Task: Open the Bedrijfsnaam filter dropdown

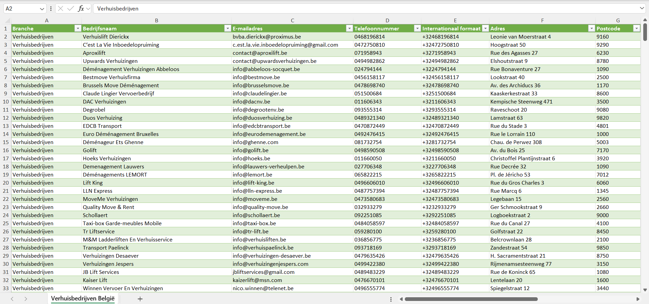Action: tap(228, 29)
